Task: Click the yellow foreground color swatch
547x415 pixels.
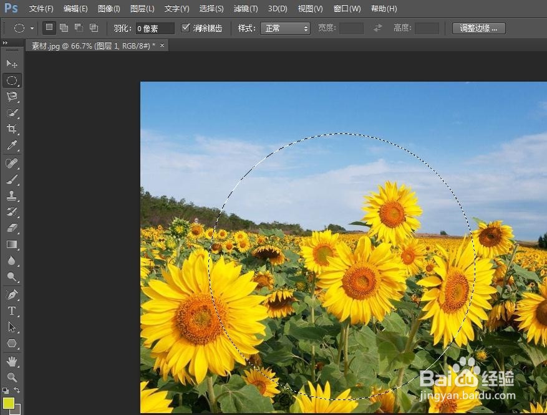Action: pos(8,403)
